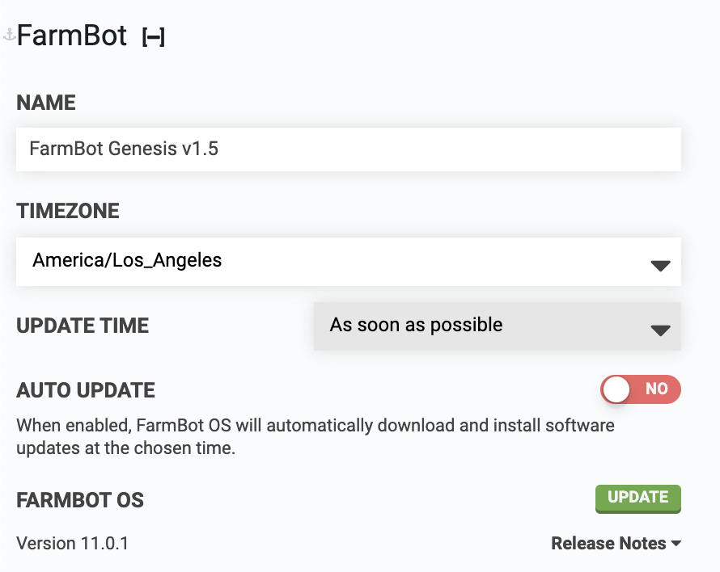This screenshot has height=572, width=720.
Task: Click the Release Notes caret arrow
Action: 676,544
